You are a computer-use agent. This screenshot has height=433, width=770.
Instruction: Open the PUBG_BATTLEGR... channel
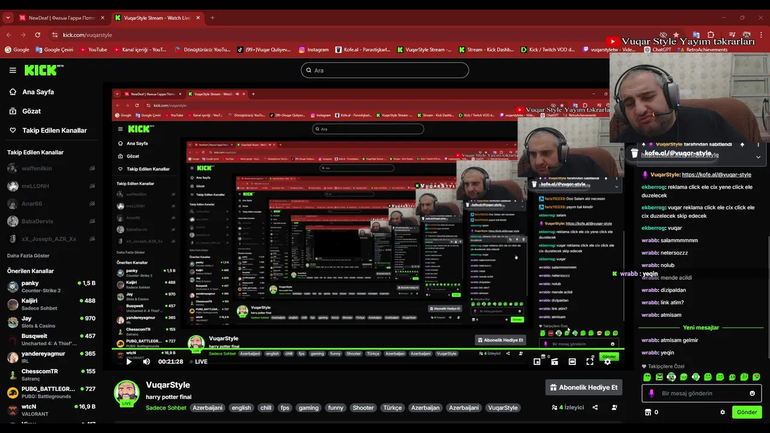pyautogui.click(x=51, y=392)
